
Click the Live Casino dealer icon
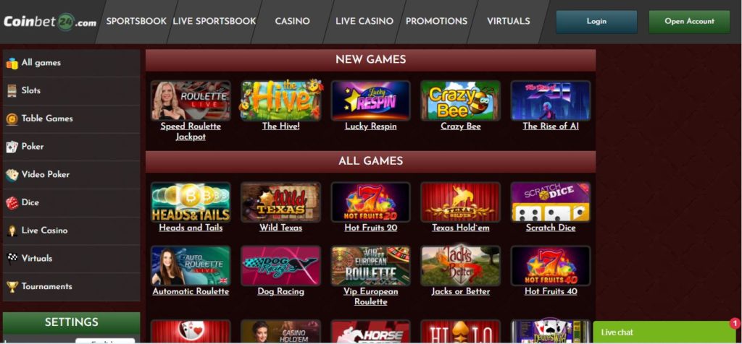click(x=12, y=231)
